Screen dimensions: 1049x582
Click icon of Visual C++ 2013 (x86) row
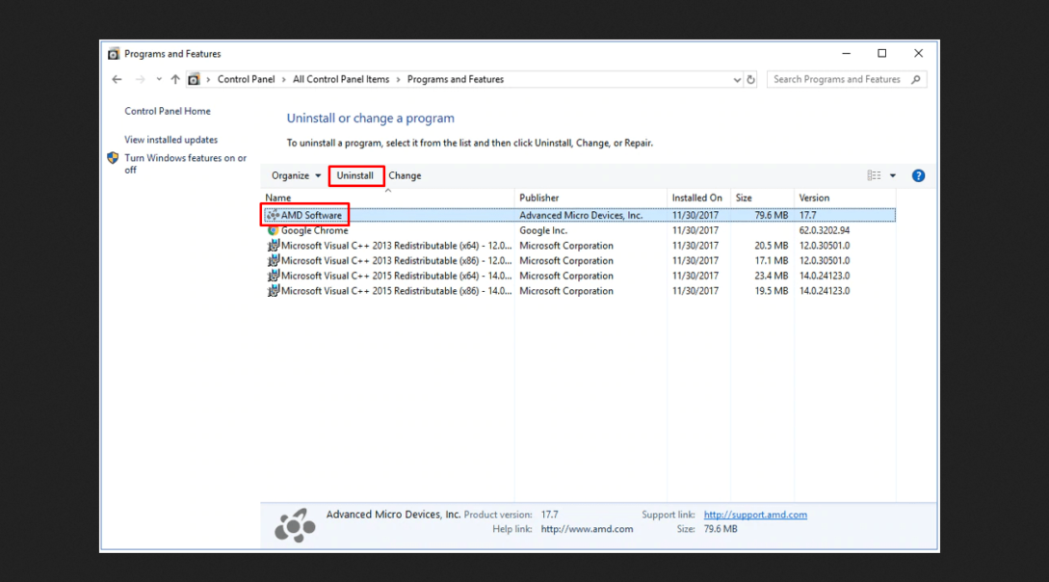(273, 261)
